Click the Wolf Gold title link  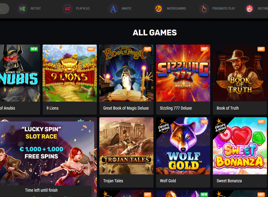coord(168,181)
